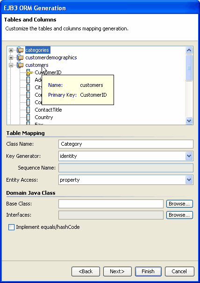This screenshot has width=200, height=283.
Task: Collapse the customers tree node
Action: pos(11,65)
